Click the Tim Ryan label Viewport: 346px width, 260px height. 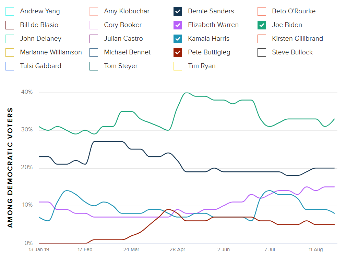pos(202,66)
